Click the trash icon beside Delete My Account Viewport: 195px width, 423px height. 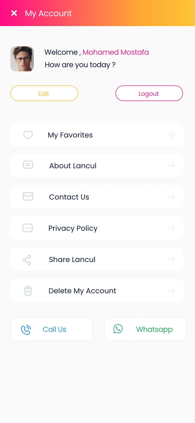pos(28,291)
